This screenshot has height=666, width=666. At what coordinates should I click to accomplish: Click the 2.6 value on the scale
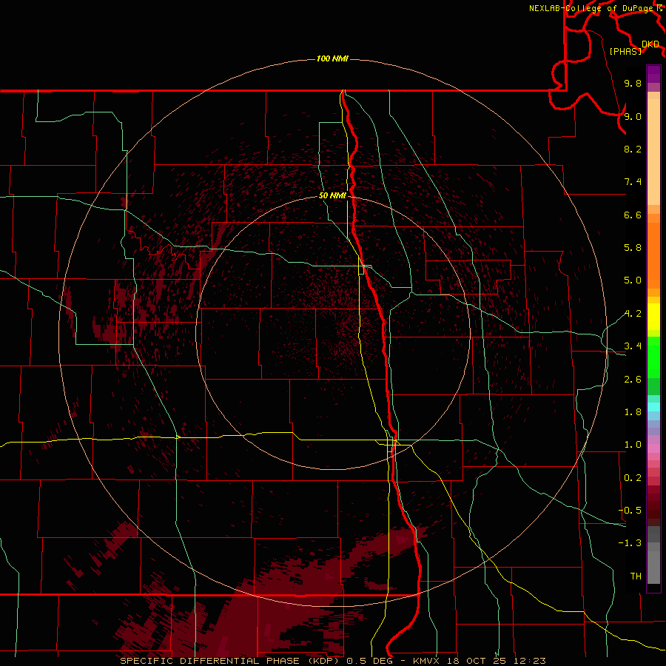coord(633,380)
